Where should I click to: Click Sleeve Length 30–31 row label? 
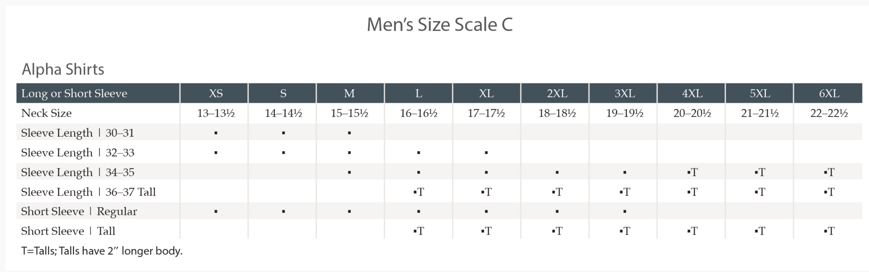[77, 133]
